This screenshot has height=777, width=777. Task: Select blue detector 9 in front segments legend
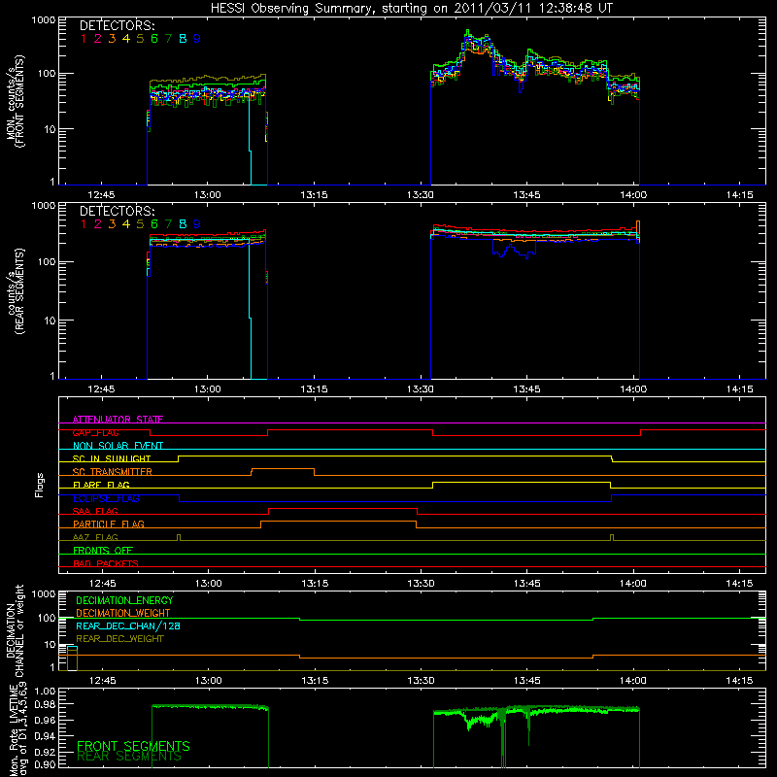tap(197, 39)
